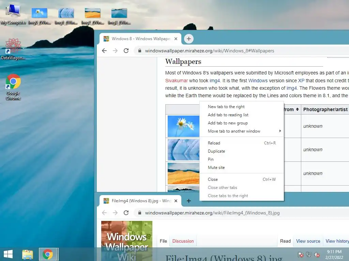The image size is (349, 261).
Task: Open new tab in the lower Chrome window
Action: tap(189, 201)
